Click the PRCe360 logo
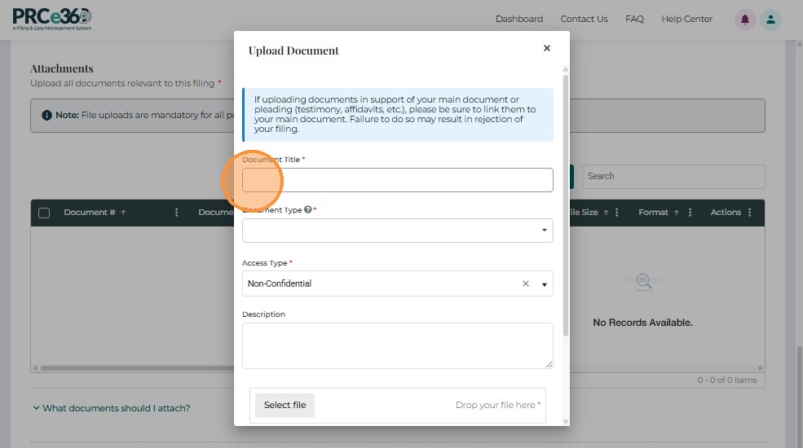 coord(51,20)
